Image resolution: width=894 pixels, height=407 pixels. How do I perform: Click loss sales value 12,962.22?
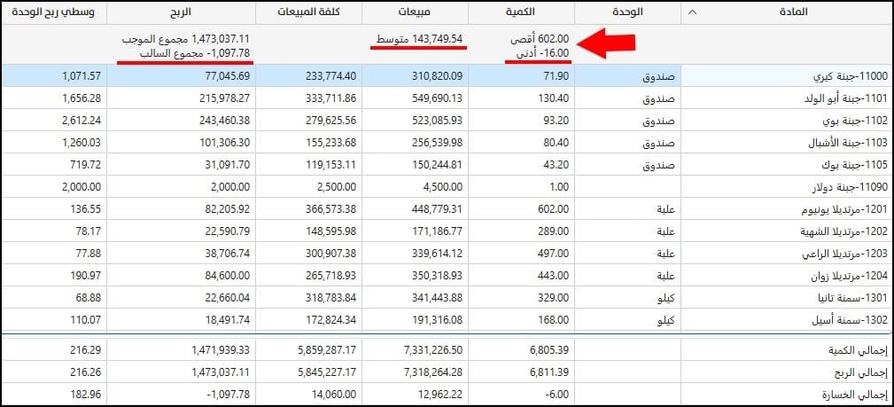coord(439,395)
